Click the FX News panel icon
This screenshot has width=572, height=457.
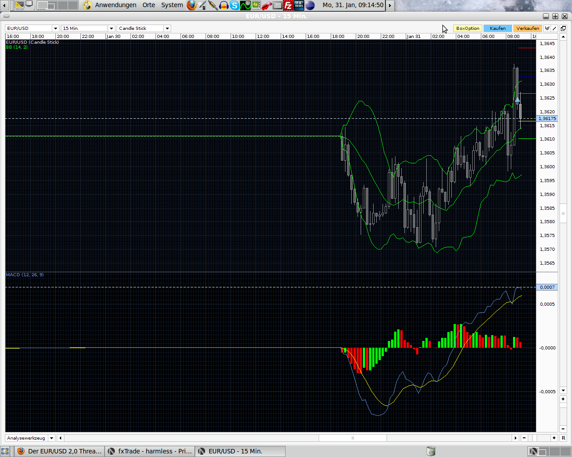[x=299, y=5]
